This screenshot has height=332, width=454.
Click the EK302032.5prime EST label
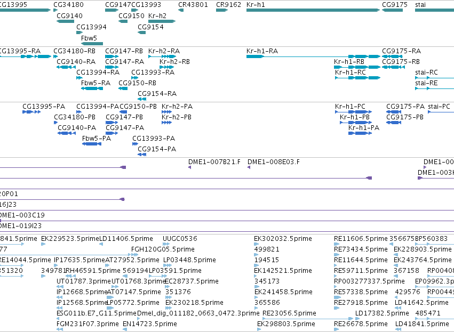coord(283,239)
